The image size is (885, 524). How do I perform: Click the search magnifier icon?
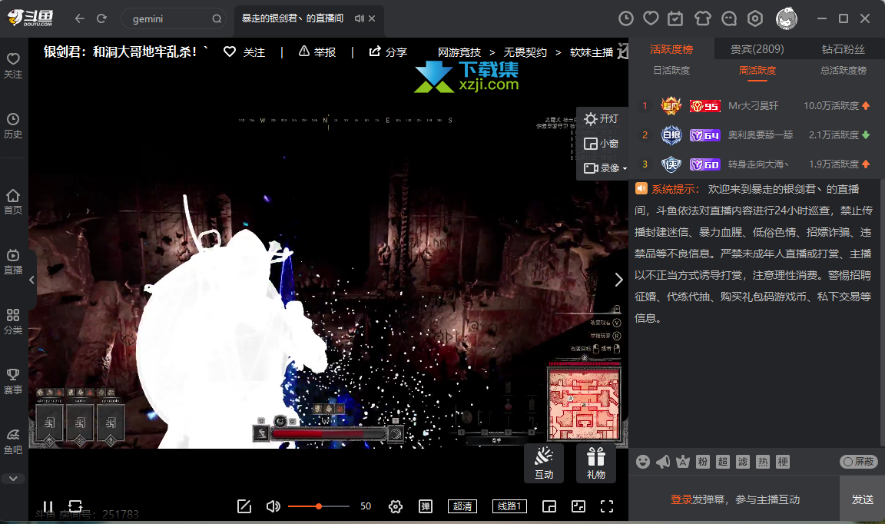point(217,18)
